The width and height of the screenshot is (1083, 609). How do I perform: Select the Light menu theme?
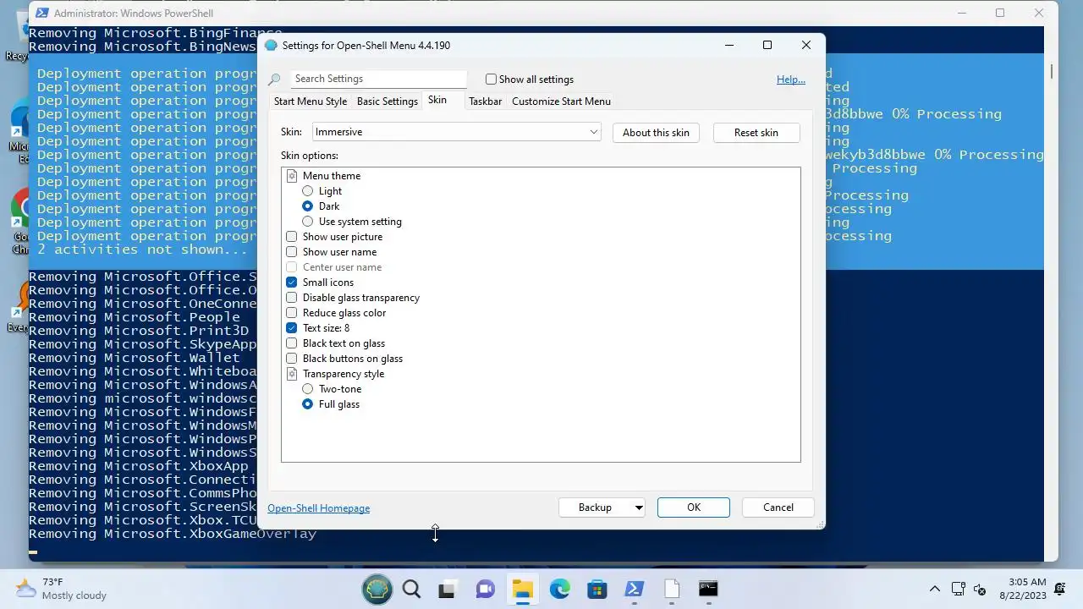click(322, 191)
